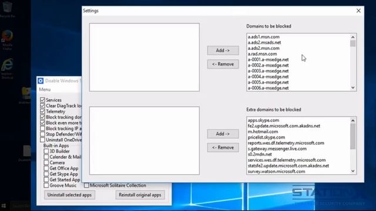Screen dimensions: 376x211
Task: Select s0.2mdn.net entry
Action: coord(260,154)
